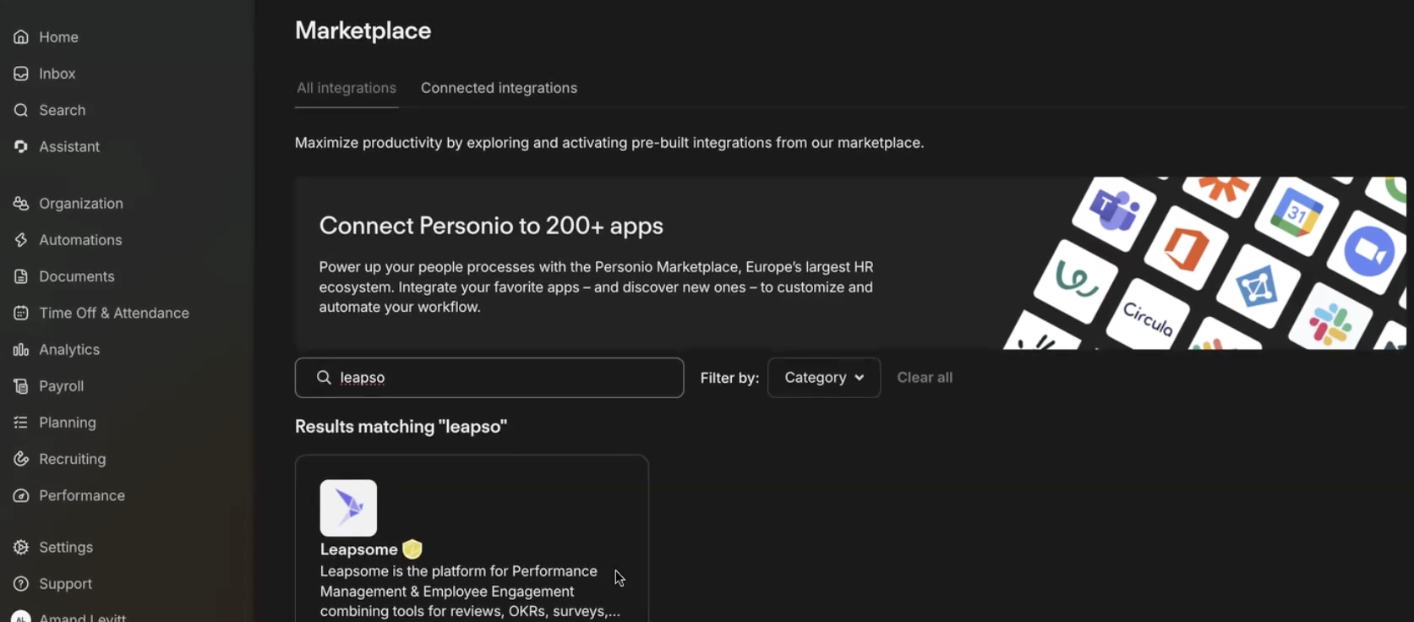The height and width of the screenshot is (622, 1414).
Task: Open Time Off & Attendance section
Action: pos(101,313)
